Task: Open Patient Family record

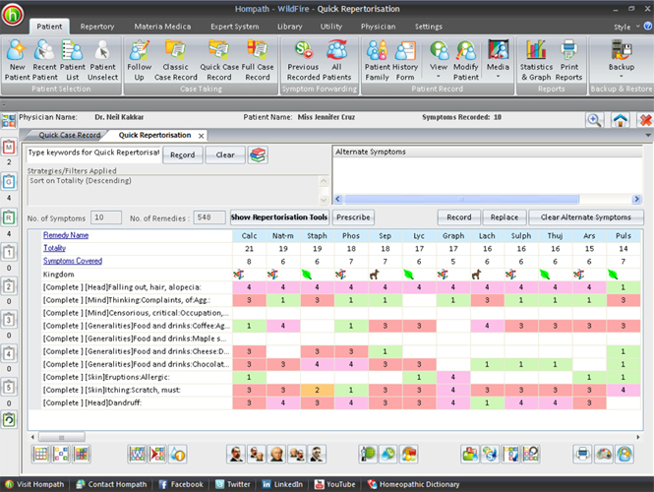Action: [x=377, y=60]
